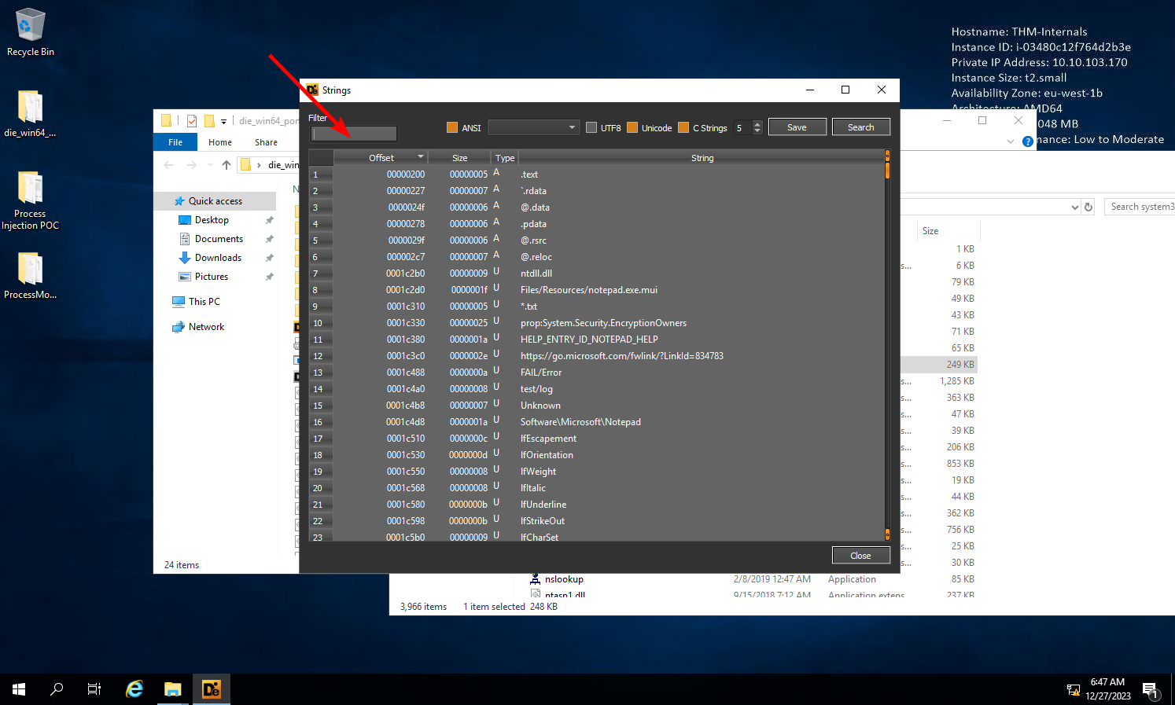
Task: Click the Explorer Forward arrow
Action: click(x=191, y=165)
